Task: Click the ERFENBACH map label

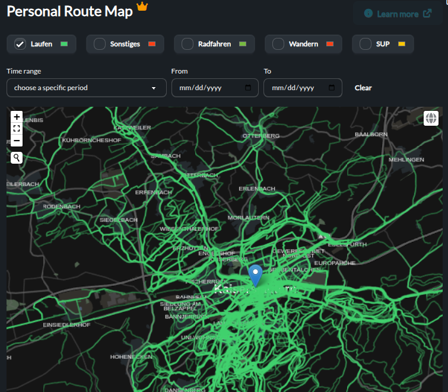Action: pos(154,192)
